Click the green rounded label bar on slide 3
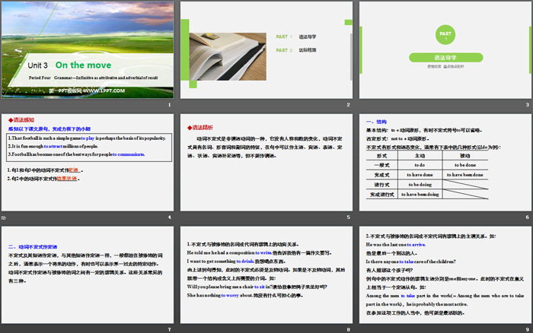Screen dimensions: 533x333 click(x=445, y=57)
